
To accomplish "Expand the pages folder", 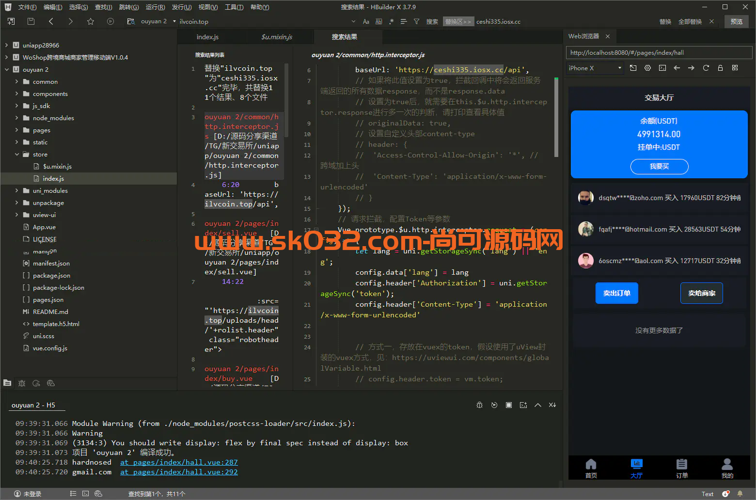I will tap(16, 130).
